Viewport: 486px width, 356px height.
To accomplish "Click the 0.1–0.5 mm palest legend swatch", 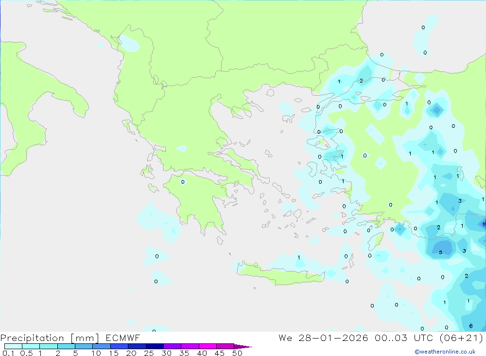I will 13,346.
